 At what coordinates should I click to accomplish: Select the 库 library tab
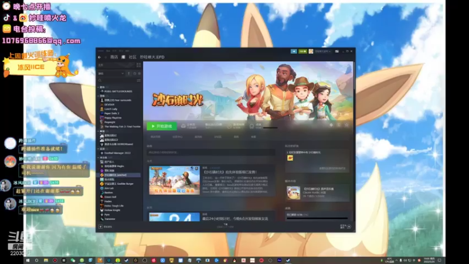tap(123, 57)
